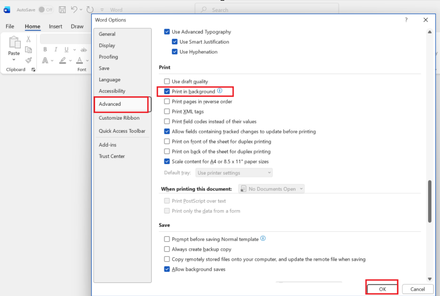The image size is (440, 296).
Task: Click OK to confirm Word Options
Action: tap(382, 289)
